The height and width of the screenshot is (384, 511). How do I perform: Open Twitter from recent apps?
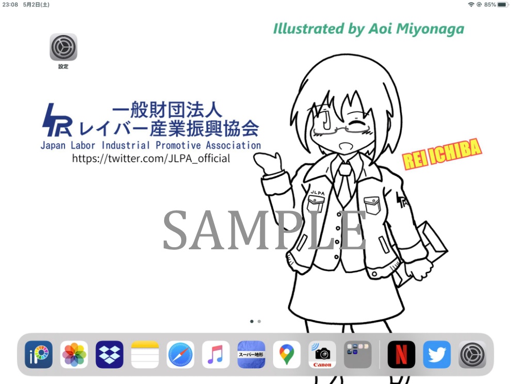click(x=437, y=355)
